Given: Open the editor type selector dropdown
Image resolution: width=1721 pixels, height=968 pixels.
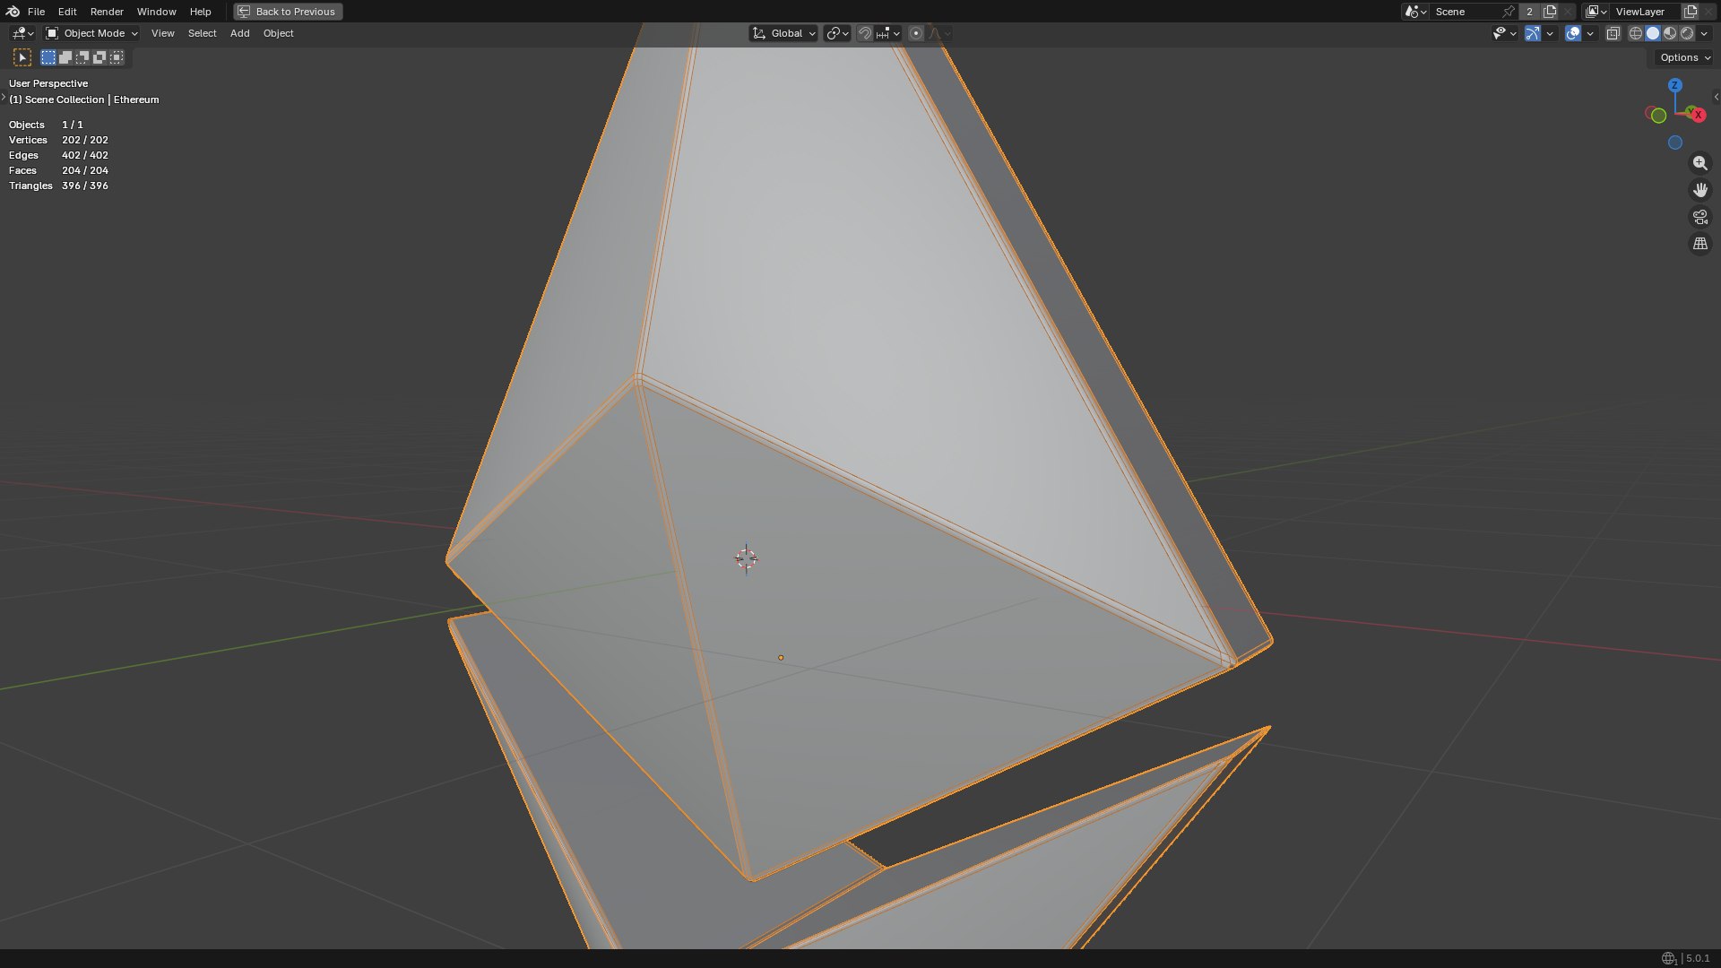Looking at the screenshot, I should click(22, 33).
